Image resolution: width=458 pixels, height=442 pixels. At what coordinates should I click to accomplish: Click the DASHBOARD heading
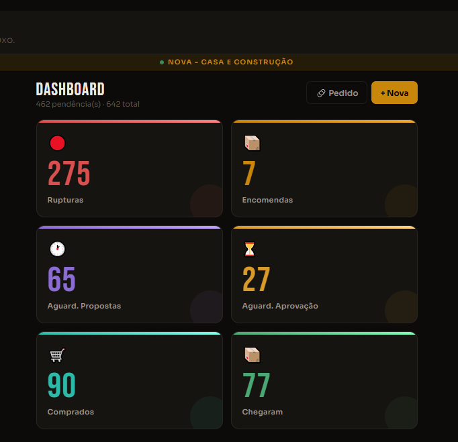pos(70,89)
